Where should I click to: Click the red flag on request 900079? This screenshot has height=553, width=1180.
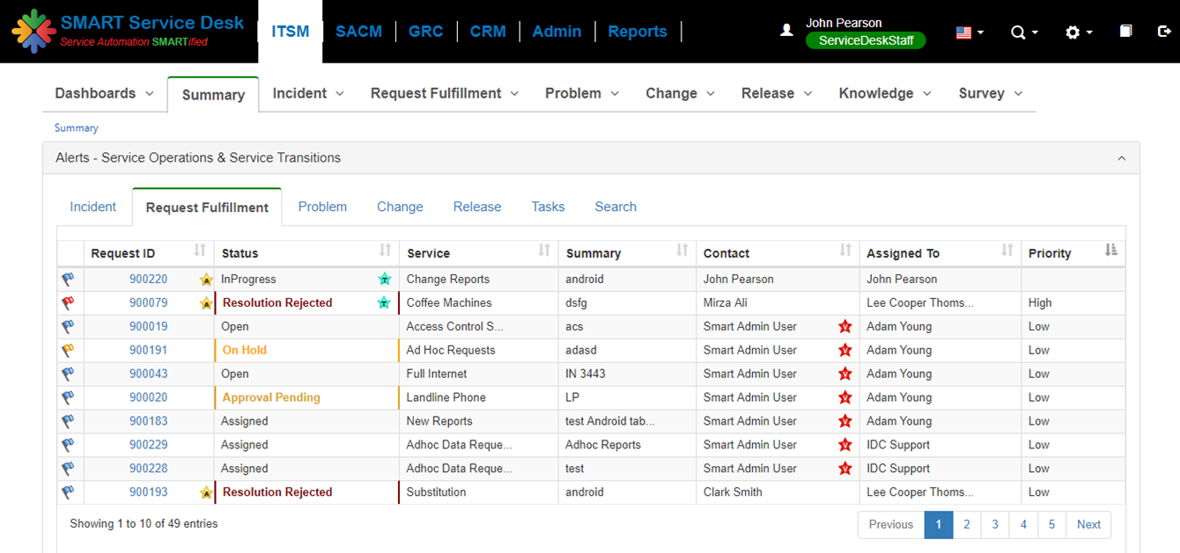pos(69,302)
